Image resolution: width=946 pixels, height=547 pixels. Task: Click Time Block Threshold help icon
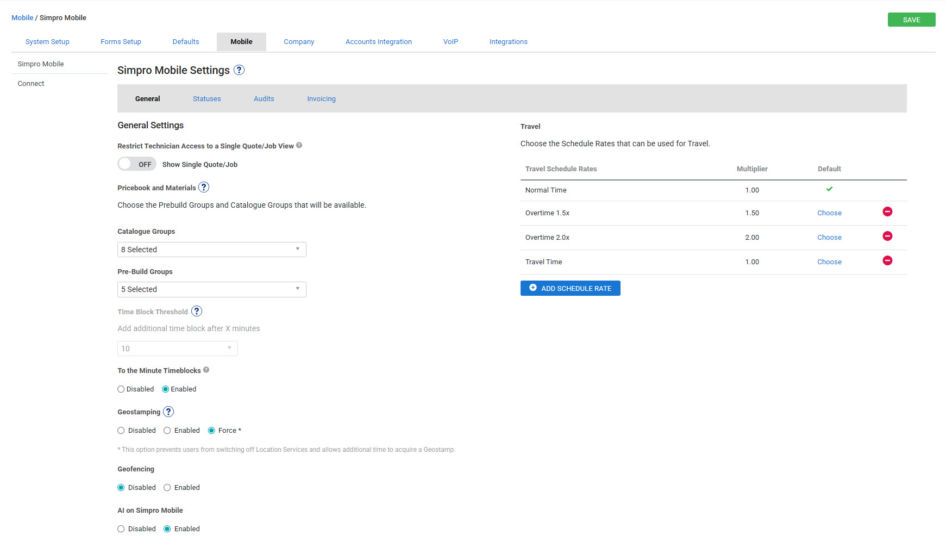click(x=197, y=312)
